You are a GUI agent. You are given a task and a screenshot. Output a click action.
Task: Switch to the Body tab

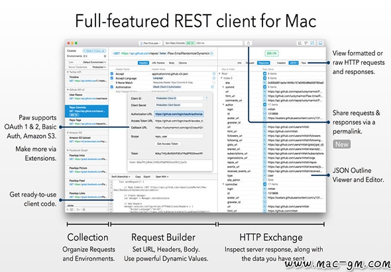172,63
